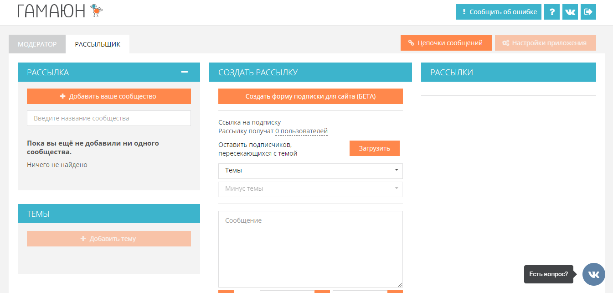Click the logout arrow icon

coord(588,12)
